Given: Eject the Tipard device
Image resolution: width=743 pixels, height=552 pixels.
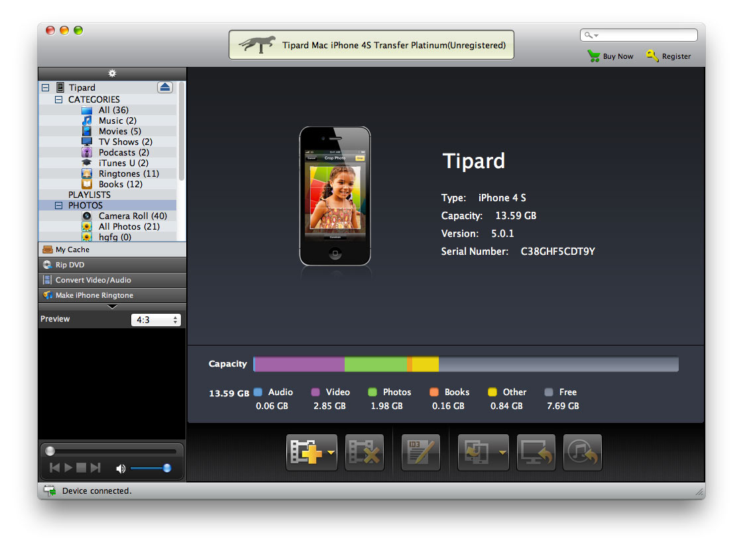Looking at the screenshot, I should (x=165, y=87).
